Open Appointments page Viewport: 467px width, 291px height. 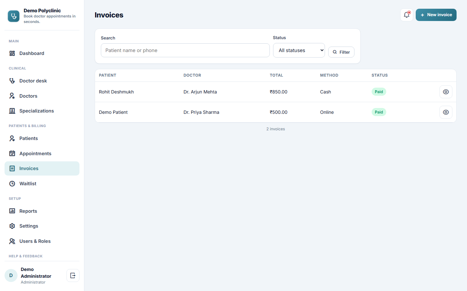click(x=42, y=154)
